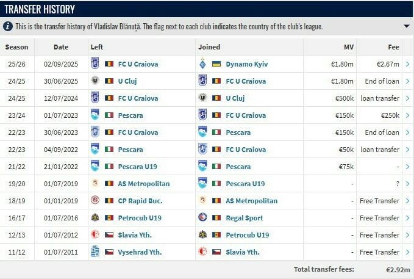Click the MV column header
The width and height of the screenshot is (414, 279).
348,47
